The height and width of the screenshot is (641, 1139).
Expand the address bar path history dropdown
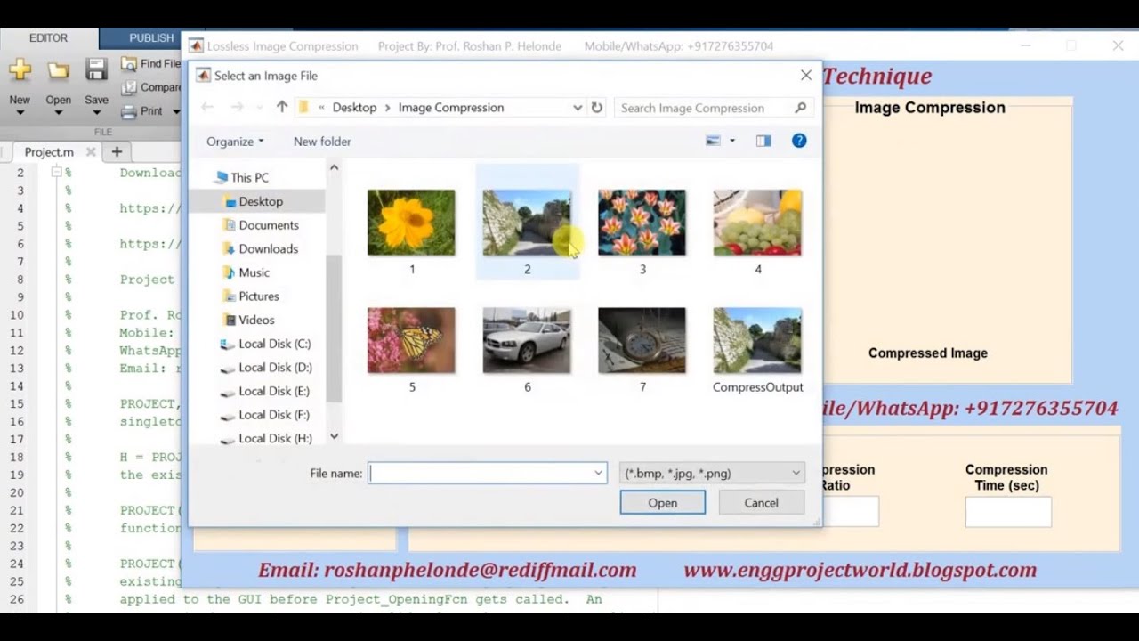[x=578, y=108]
